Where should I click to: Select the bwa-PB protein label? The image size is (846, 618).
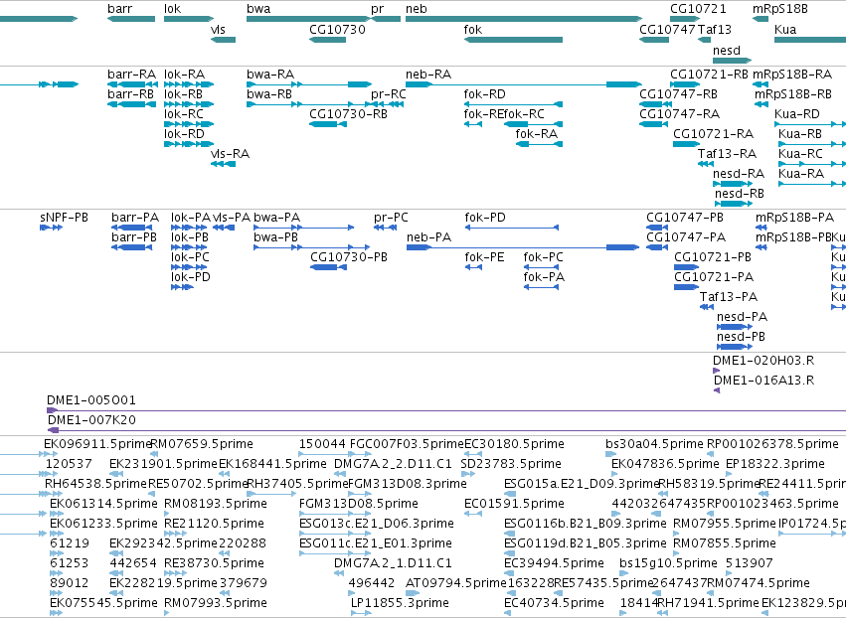click(275, 237)
